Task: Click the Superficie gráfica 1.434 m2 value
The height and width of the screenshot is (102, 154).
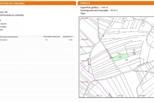Action: coord(105,8)
